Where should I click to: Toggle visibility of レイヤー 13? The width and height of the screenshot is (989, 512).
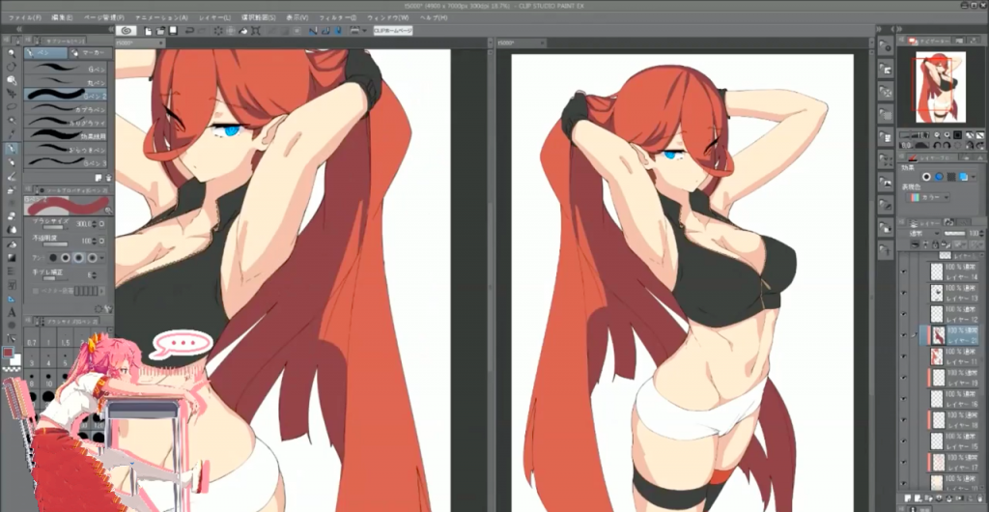point(904,294)
